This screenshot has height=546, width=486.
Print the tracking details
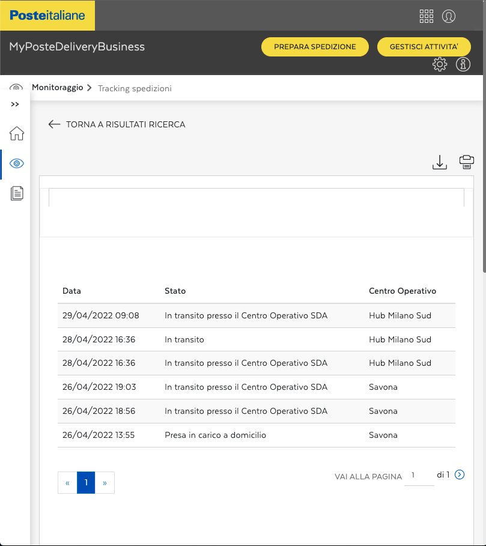point(467,162)
